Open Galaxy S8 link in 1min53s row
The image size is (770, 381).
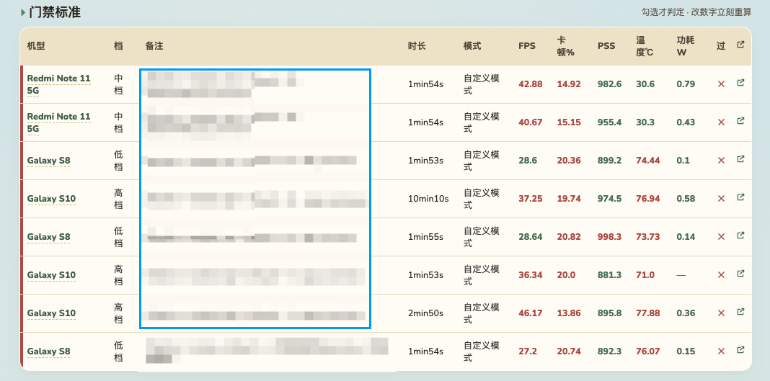point(48,161)
